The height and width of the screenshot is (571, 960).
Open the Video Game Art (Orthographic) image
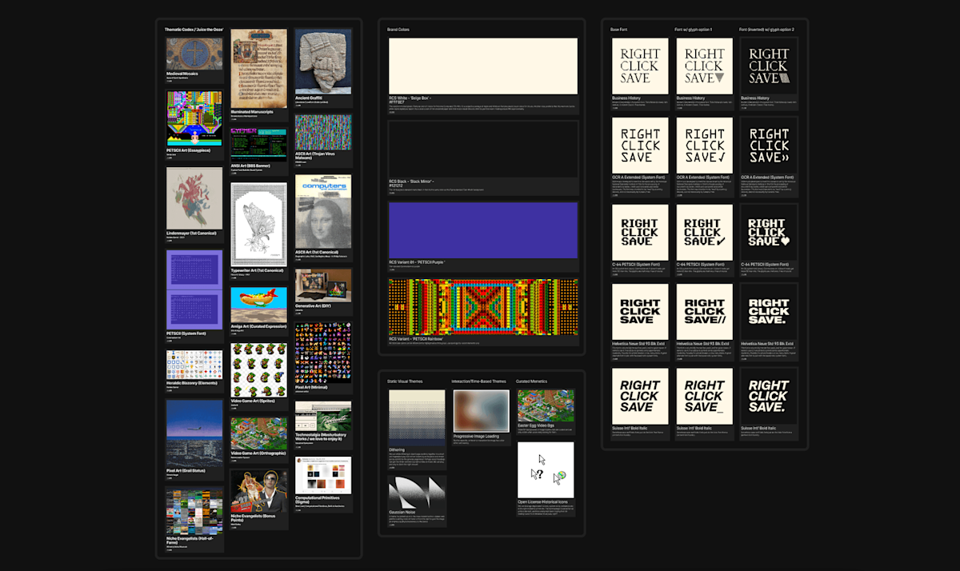pyautogui.click(x=258, y=434)
